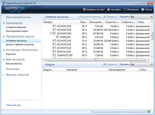This screenshot has height=115, width=155.
Task: Click the SPOOLSV.EXE process icon
Action: point(54,51)
